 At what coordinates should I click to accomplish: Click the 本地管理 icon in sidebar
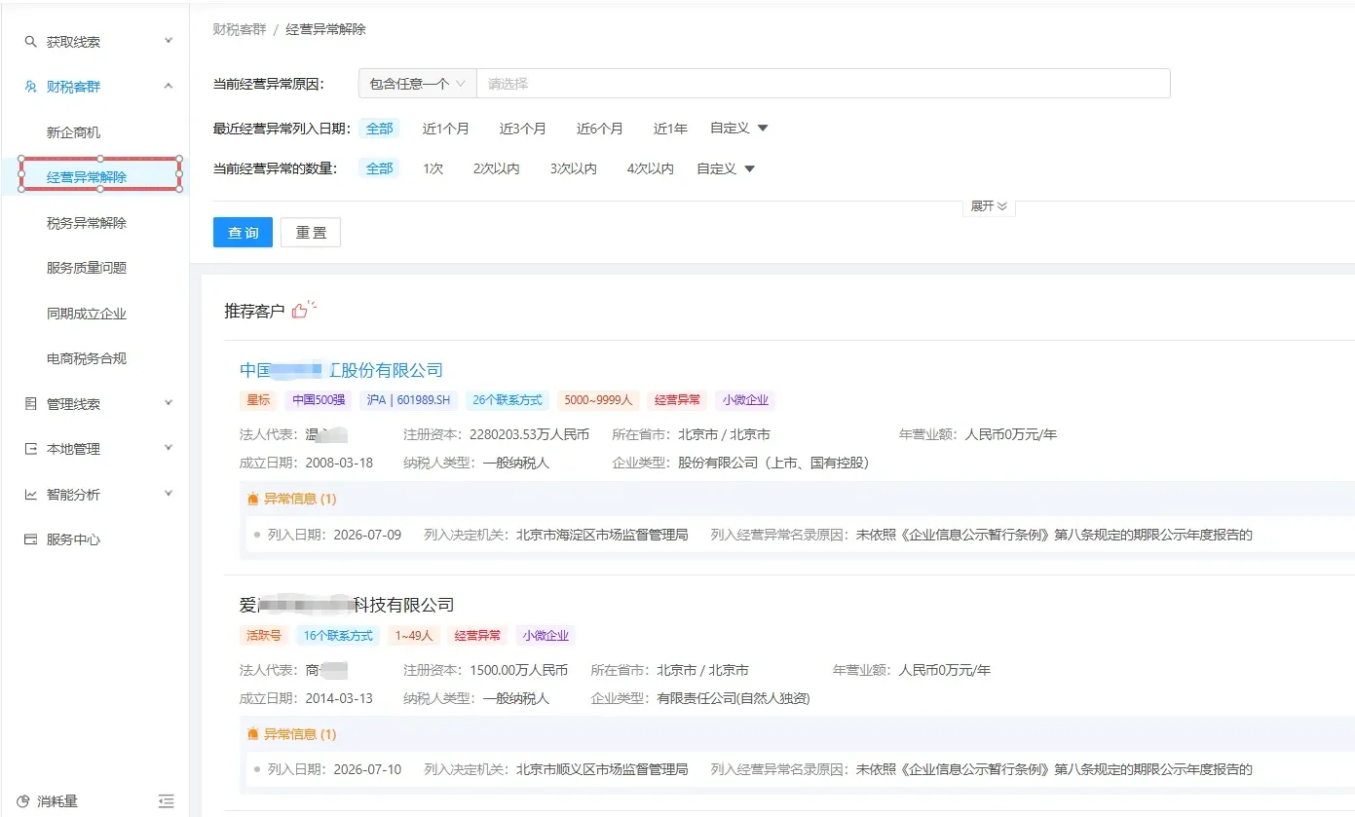tap(30, 449)
